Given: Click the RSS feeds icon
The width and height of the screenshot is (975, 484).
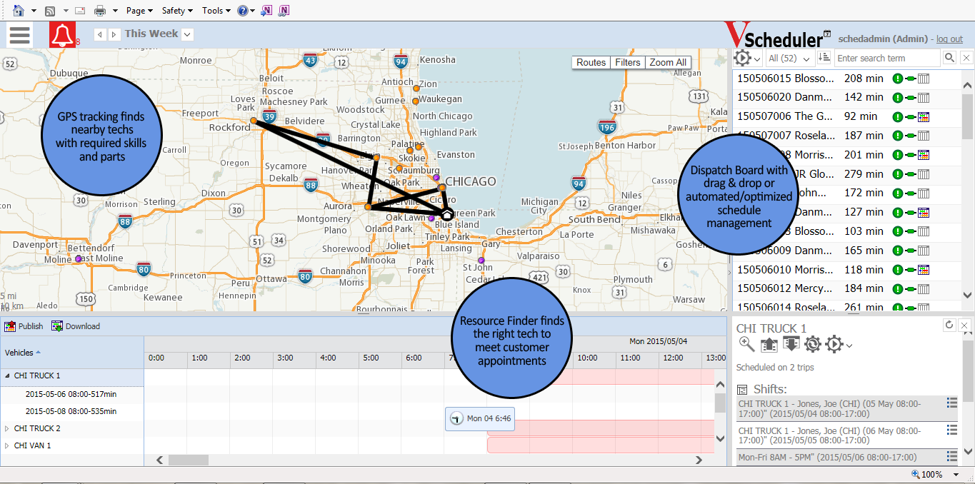Looking at the screenshot, I should [50, 10].
